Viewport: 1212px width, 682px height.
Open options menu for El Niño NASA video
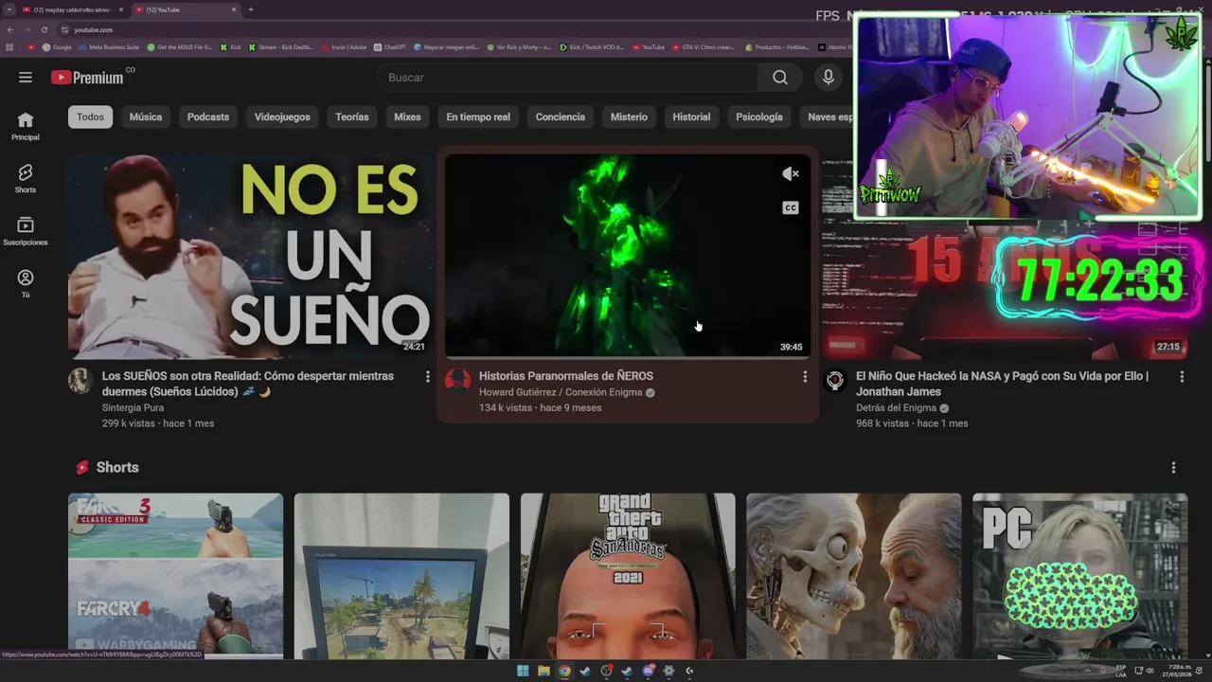[x=1182, y=376]
